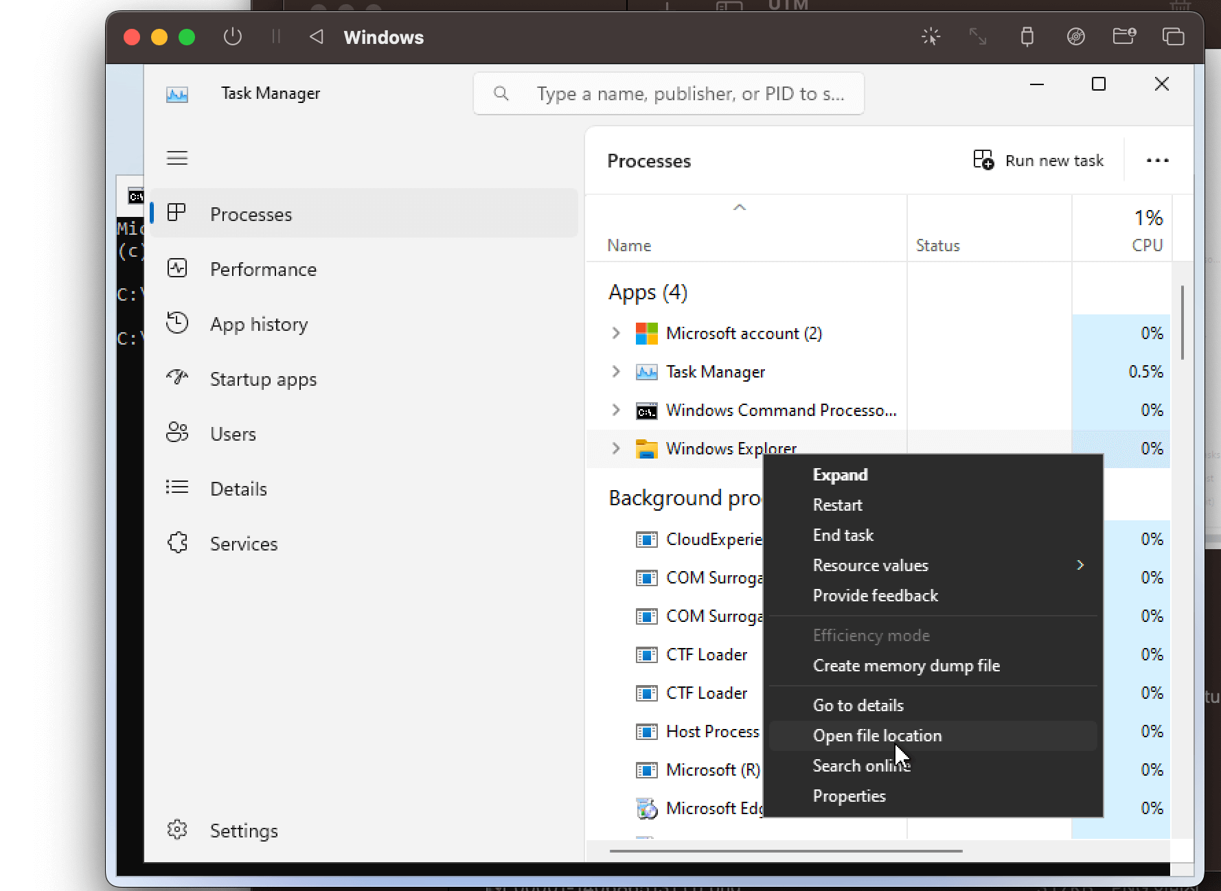This screenshot has height=891, width=1221.
Task: Click the UTM back triangle icon
Action: pos(316,36)
